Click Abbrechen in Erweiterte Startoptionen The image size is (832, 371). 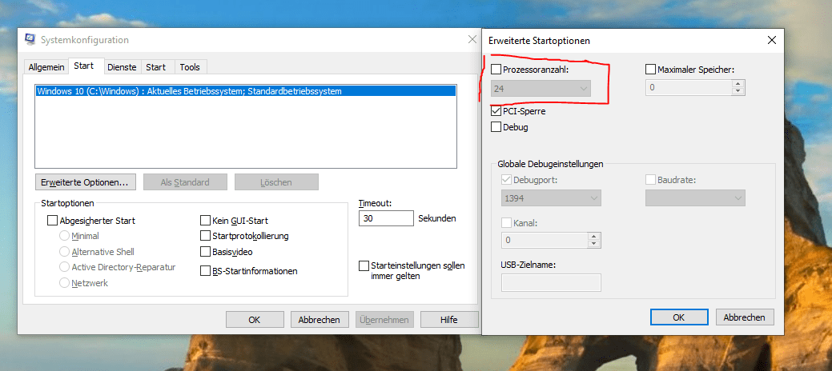point(745,317)
